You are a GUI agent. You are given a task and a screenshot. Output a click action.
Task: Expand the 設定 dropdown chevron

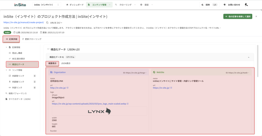pos(152,5)
